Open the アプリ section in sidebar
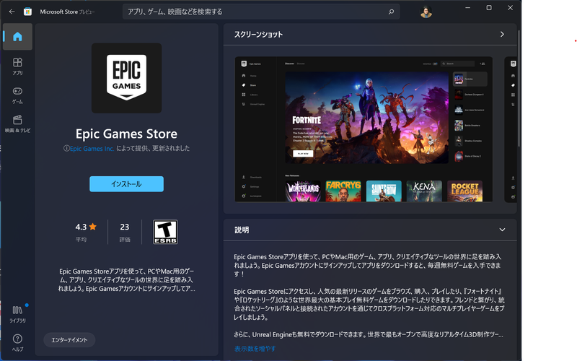This screenshot has width=577, height=361. [x=17, y=66]
